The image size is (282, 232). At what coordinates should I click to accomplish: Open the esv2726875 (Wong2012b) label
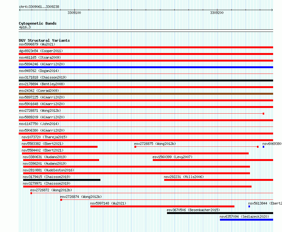(x=155, y=144)
